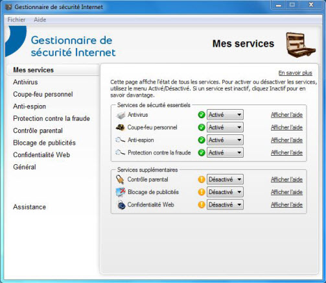Click the briefcase icon beside Mes services

coord(301,45)
